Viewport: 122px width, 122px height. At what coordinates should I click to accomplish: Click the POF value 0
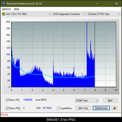click(24, 108)
